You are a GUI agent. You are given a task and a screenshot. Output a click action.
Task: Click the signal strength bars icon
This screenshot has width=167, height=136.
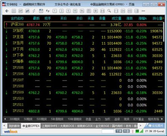point(141,131)
